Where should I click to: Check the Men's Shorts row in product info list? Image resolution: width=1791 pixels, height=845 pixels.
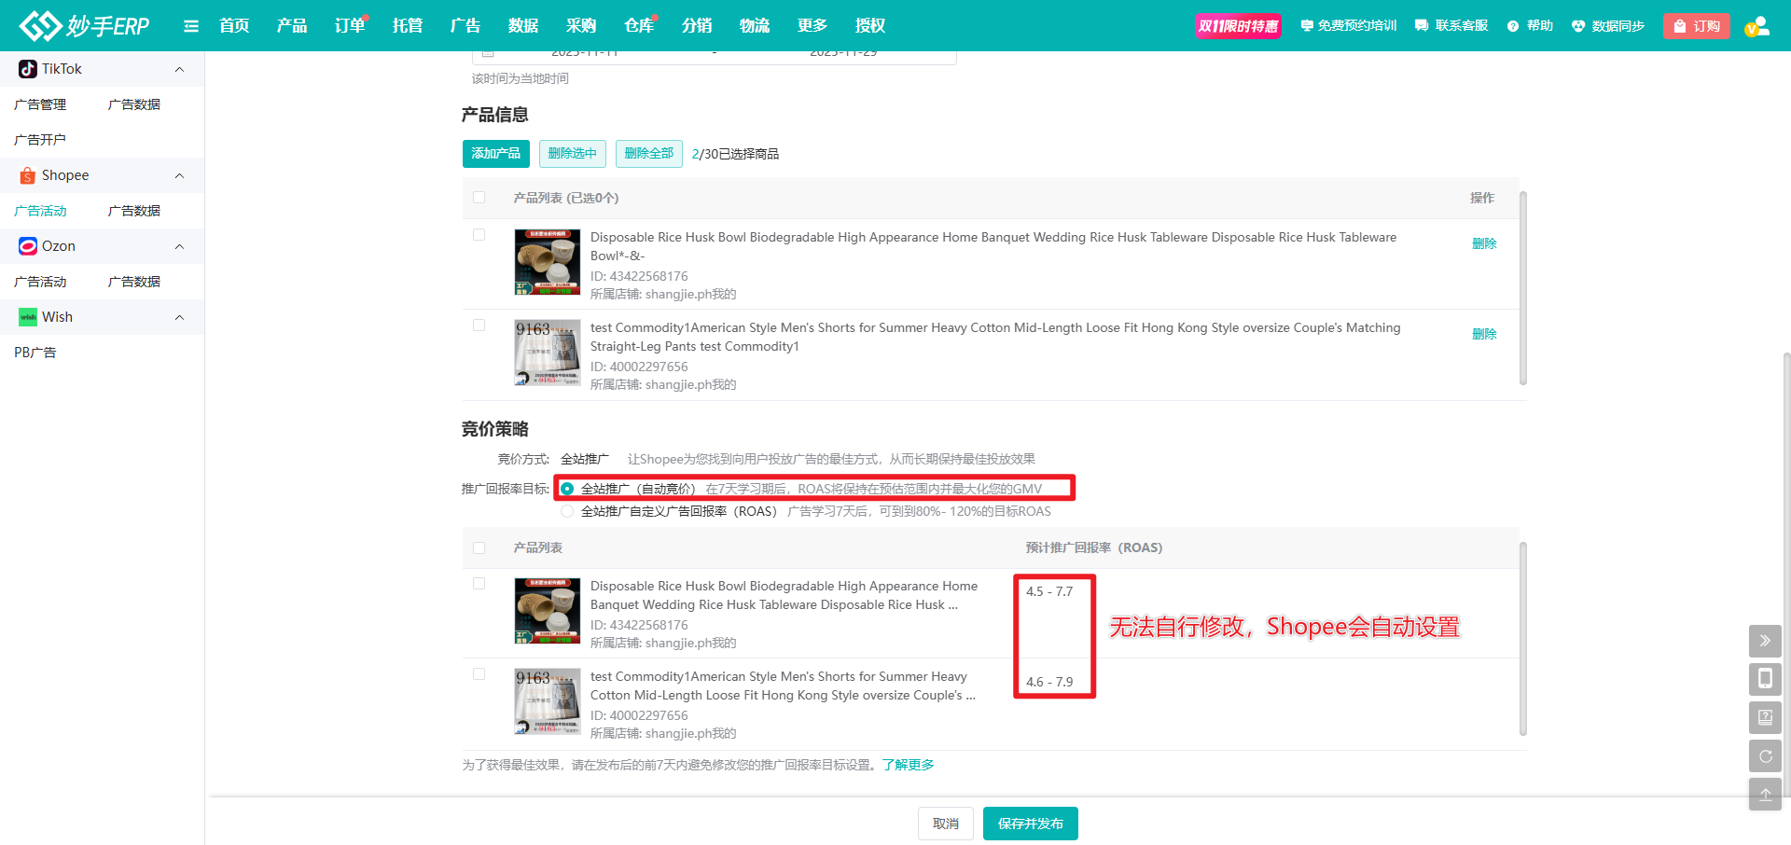coord(479,326)
